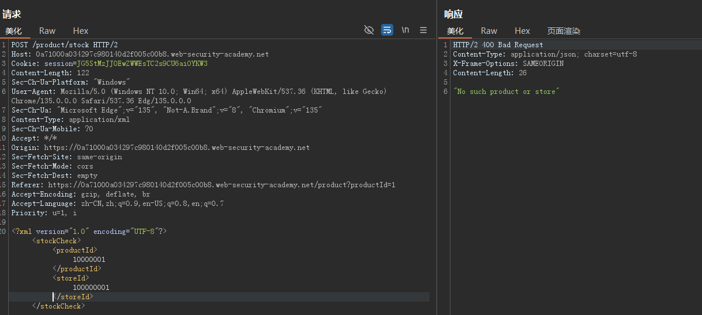This screenshot has width=702, height=315.
Task: Click the Origin header line
Action: click(x=160, y=148)
